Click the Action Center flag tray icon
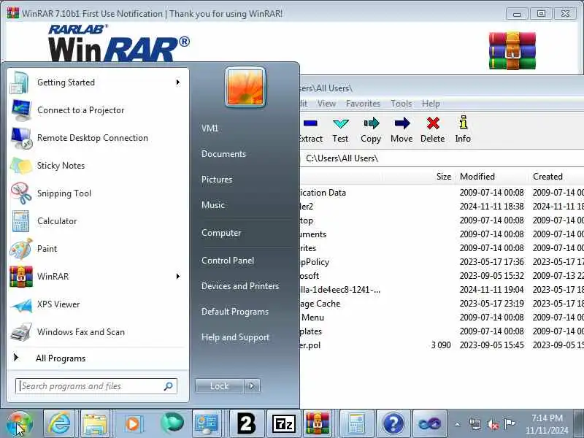Viewport: 584px width, 438px height. pyautogui.click(x=509, y=424)
